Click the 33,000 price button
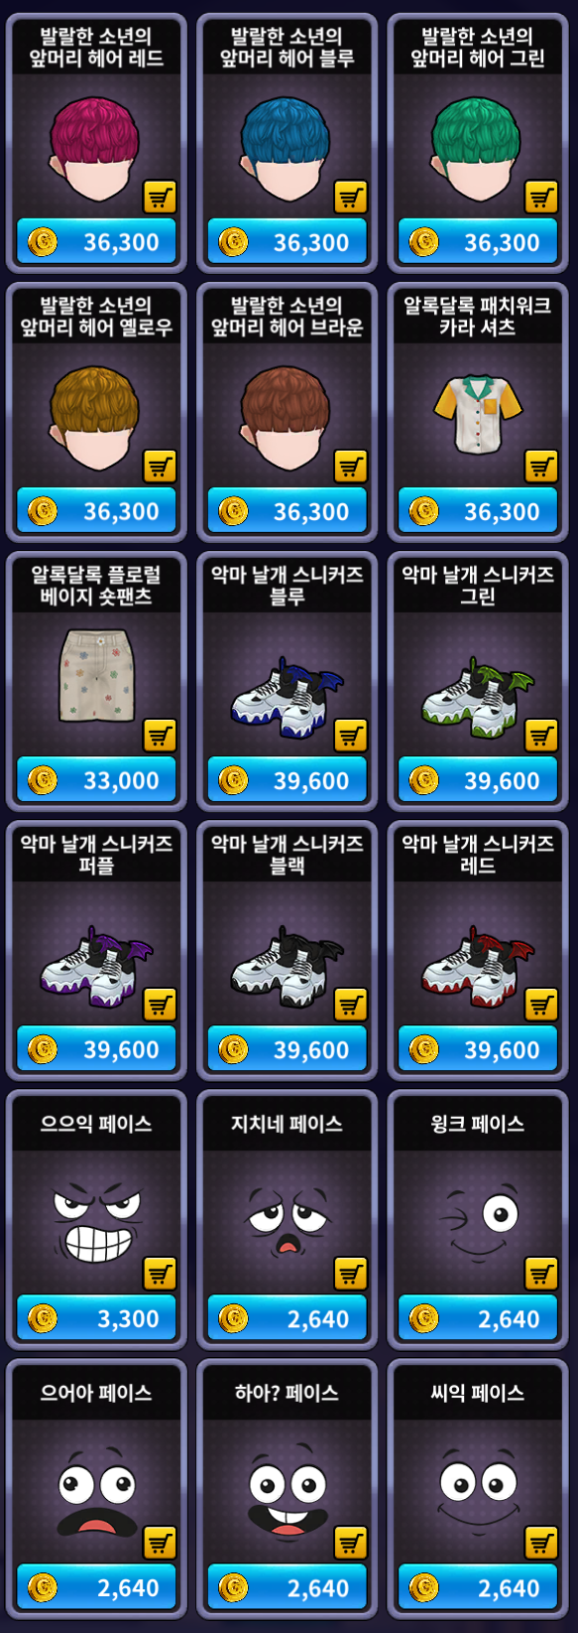The height and width of the screenshot is (1633, 578). [x=96, y=780]
